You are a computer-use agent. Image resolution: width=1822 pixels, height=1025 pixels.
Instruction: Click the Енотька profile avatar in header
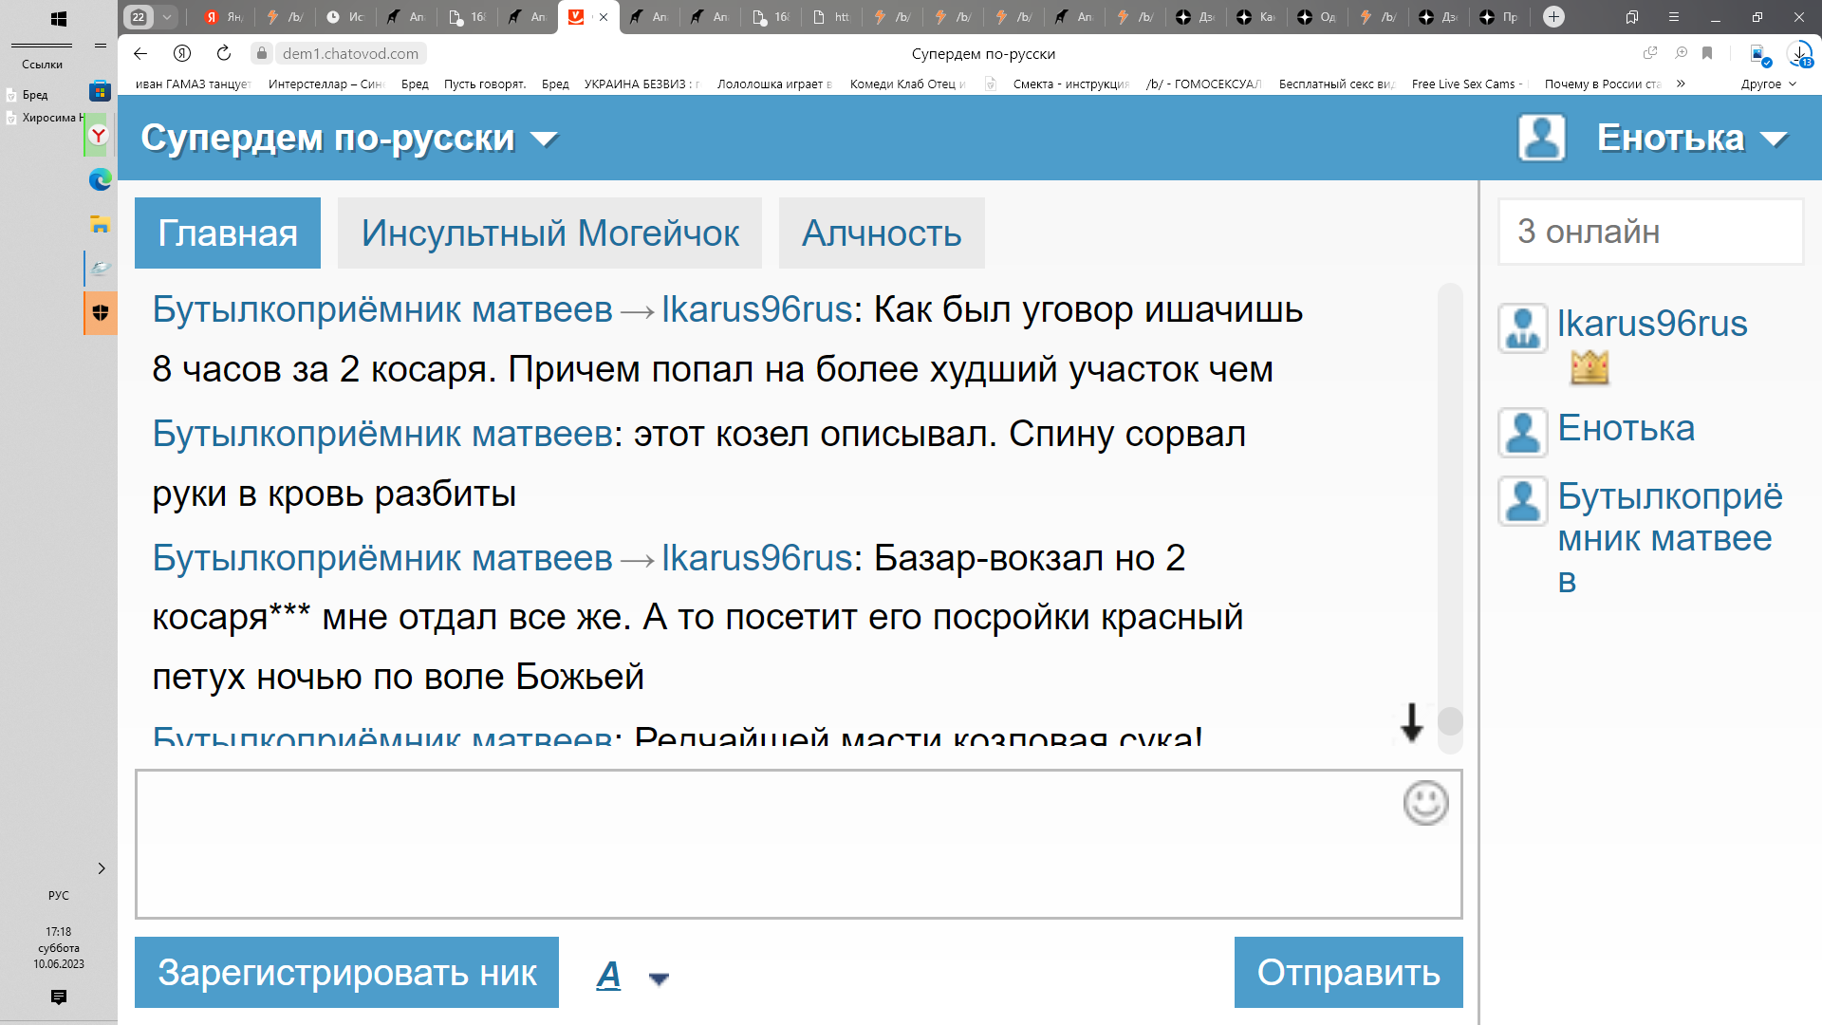pos(1541,138)
